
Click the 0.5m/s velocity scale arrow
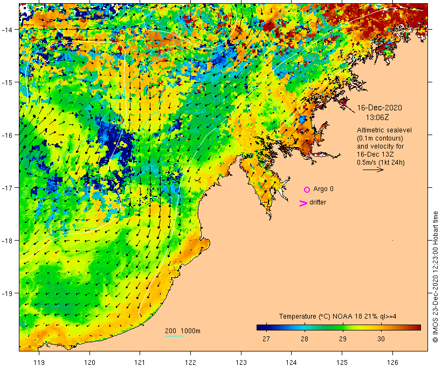pyautogui.click(x=373, y=170)
